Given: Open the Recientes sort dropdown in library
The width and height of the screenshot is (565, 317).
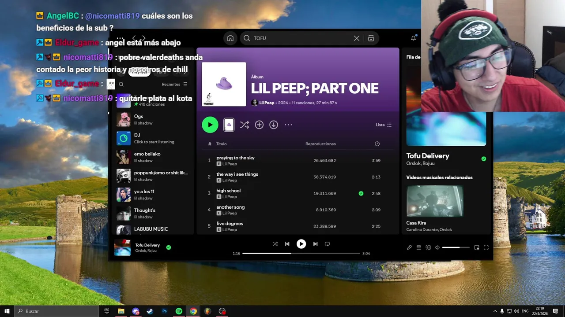Looking at the screenshot, I should tap(174, 84).
